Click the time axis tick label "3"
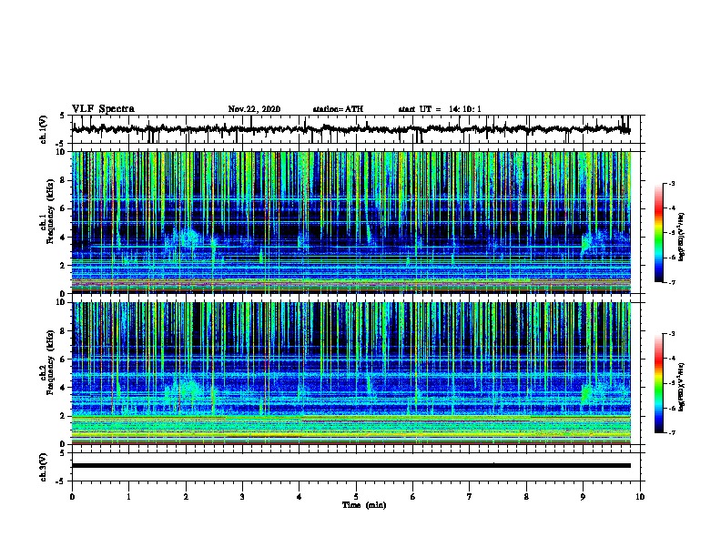Viewport: 721px width, 557px height. pos(242,497)
